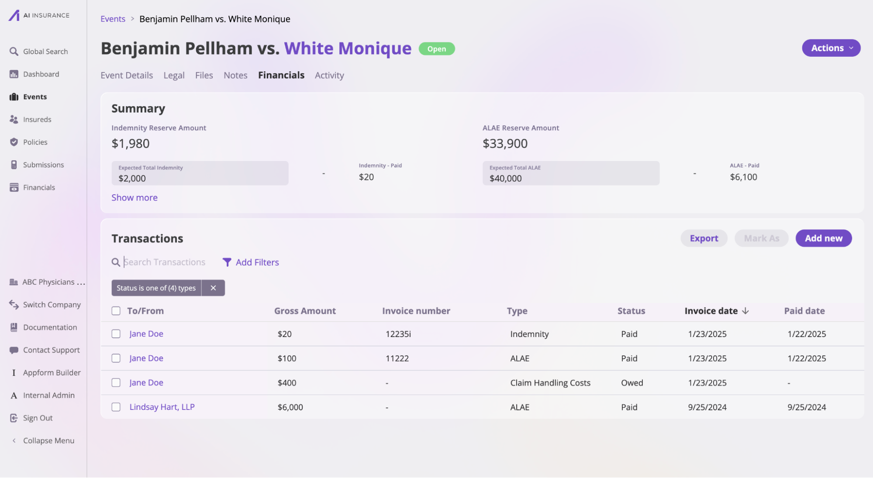Check the $400 Claim Handling Costs row
Viewport: 873px width, 478px height.
[116, 383]
